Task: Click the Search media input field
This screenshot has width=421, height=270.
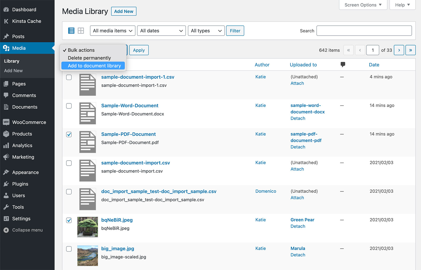Action: pyautogui.click(x=364, y=31)
